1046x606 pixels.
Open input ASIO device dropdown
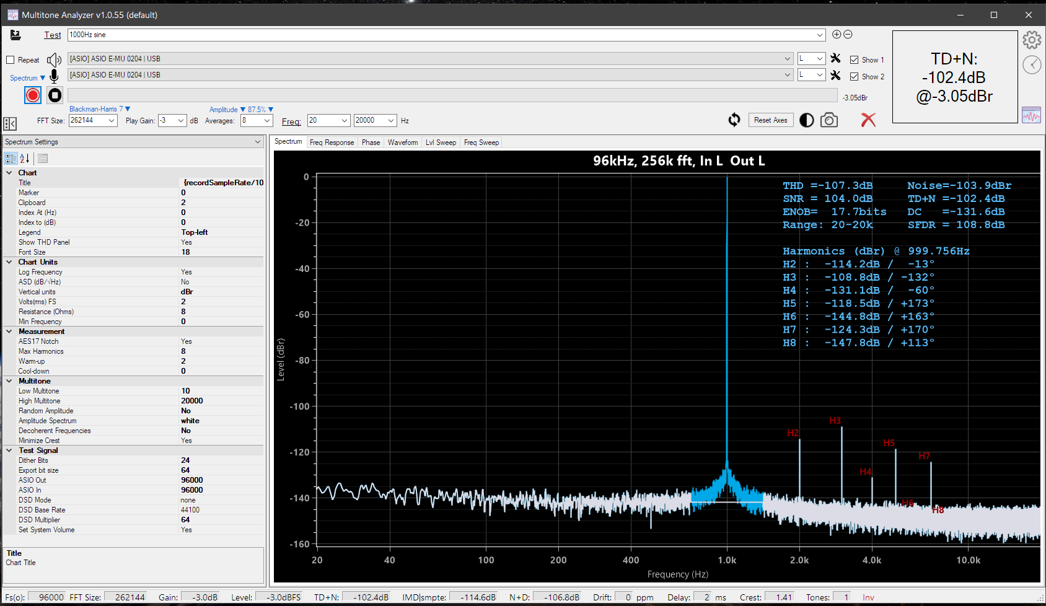pos(788,75)
